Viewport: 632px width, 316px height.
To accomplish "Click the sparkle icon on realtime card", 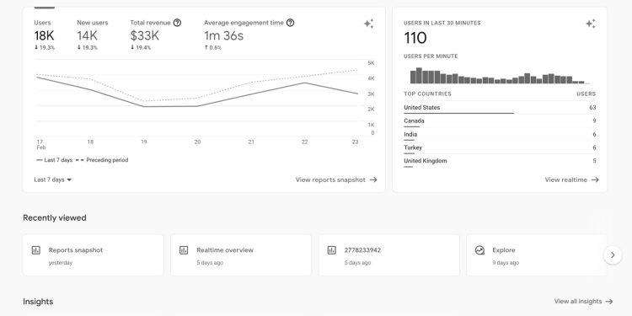I will tap(591, 24).
